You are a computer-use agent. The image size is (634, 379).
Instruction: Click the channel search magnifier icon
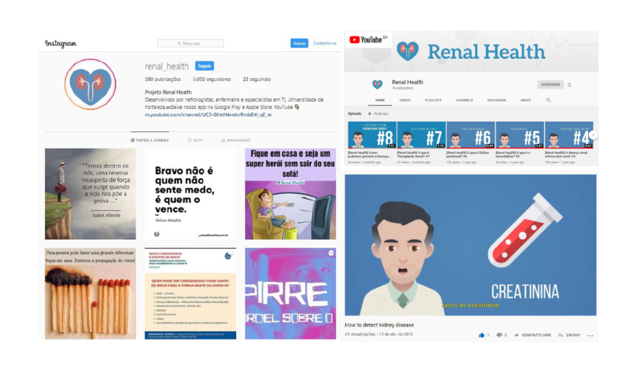548,100
